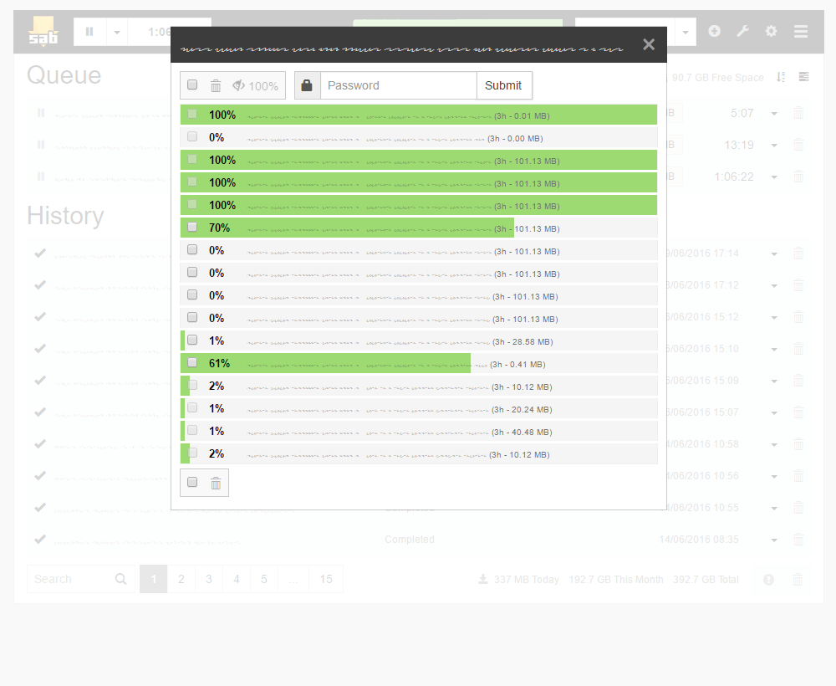Close the file list dialog

[x=649, y=44]
